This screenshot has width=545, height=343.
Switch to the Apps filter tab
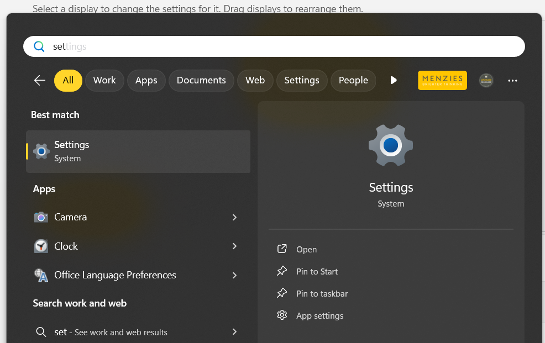[146, 81]
